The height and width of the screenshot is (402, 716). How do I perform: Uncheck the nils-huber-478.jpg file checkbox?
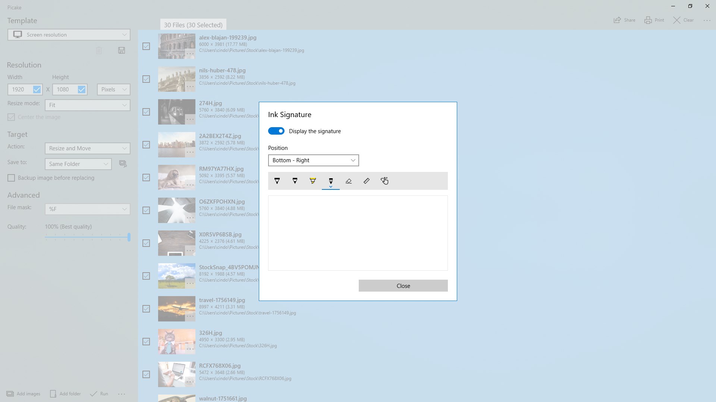pos(146,79)
